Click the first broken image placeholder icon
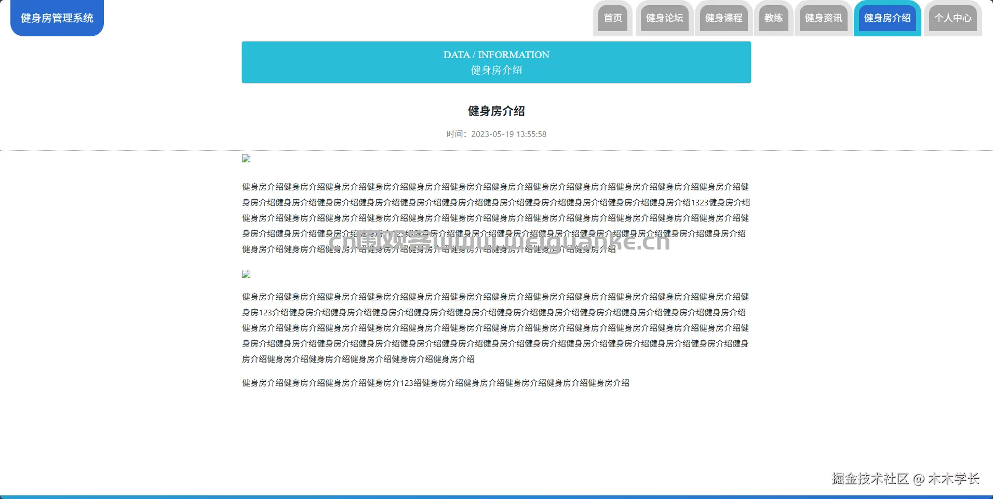Screen dimensions: 993x499 tap(246, 158)
